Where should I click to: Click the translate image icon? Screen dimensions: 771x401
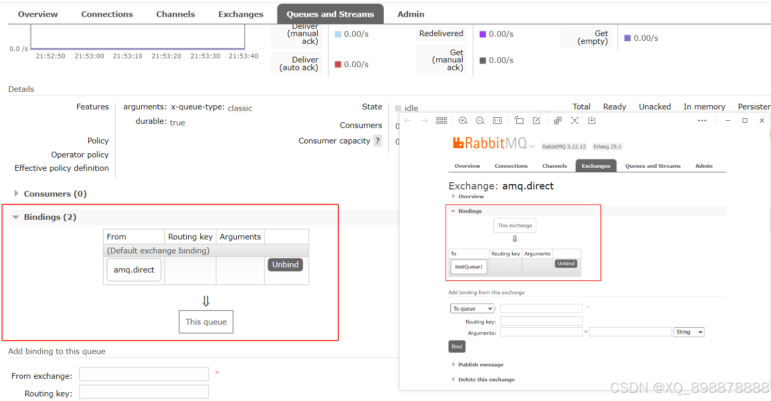point(557,120)
